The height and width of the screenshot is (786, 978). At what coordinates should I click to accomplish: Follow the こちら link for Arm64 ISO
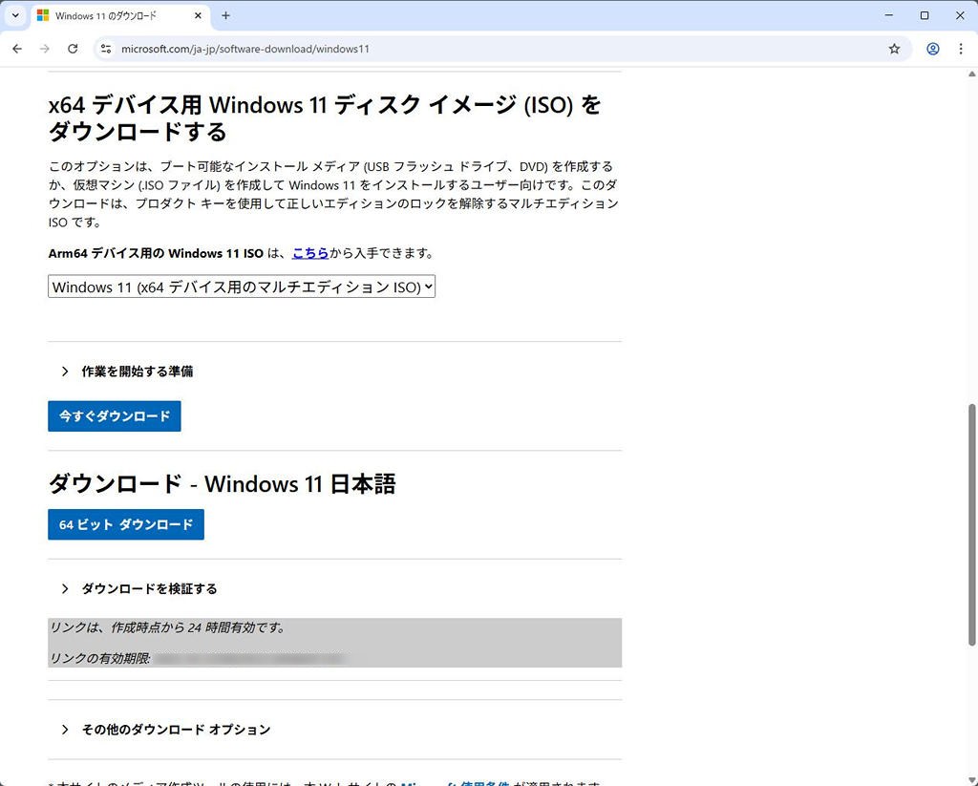coord(310,253)
